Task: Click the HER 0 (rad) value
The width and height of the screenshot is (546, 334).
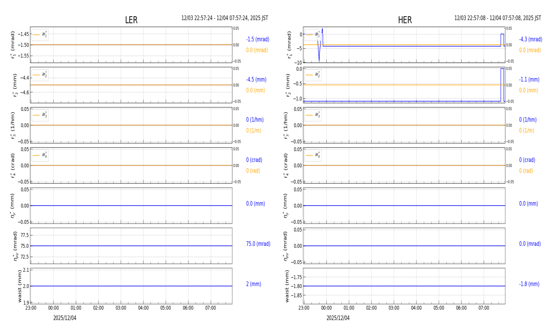Action: click(x=526, y=171)
